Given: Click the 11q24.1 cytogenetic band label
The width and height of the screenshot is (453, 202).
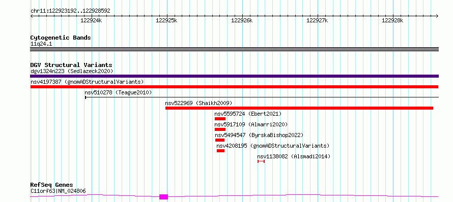Looking at the screenshot, I should (41, 44).
